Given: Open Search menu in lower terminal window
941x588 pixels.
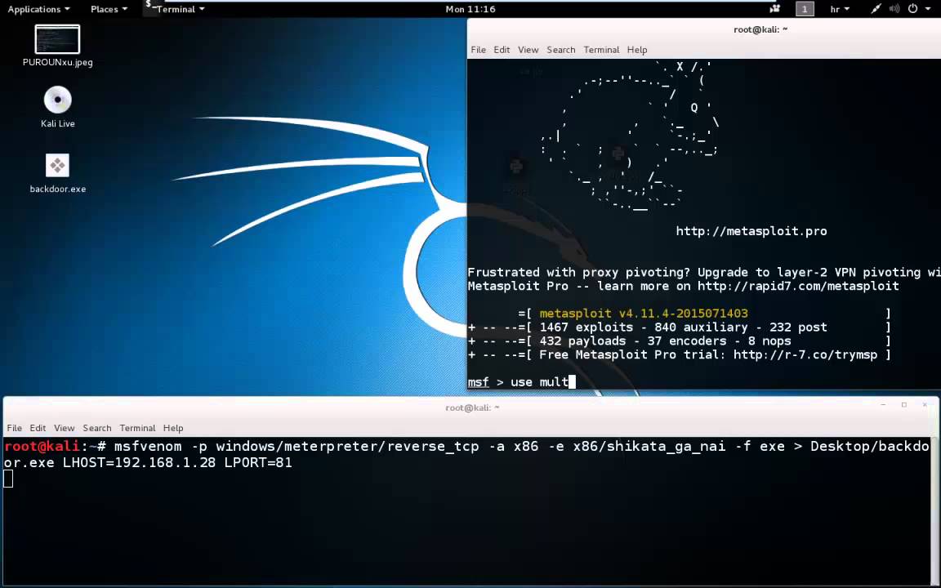Looking at the screenshot, I should [x=96, y=428].
